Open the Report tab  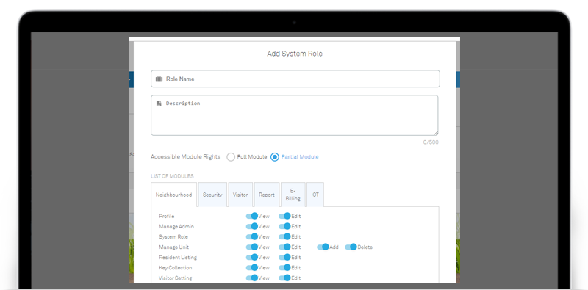(267, 195)
